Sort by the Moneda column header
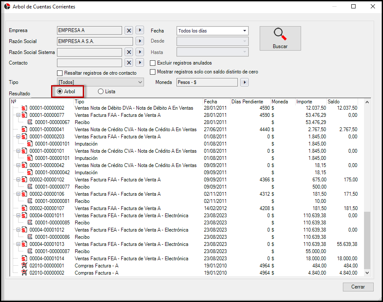Viewport: 383px width, 302px height. pyautogui.click(x=283, y=102)
